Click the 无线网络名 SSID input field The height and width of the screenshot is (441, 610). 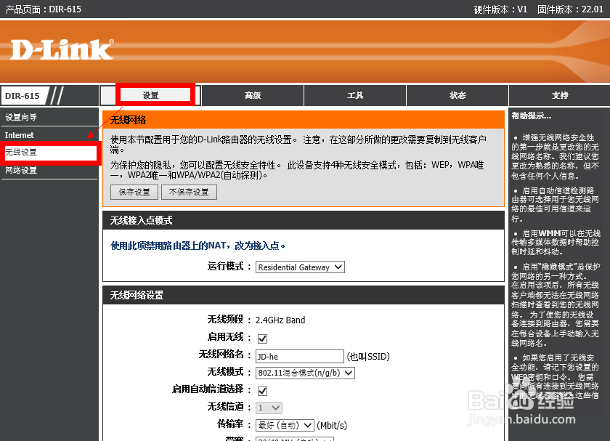[x=299, y=356]
